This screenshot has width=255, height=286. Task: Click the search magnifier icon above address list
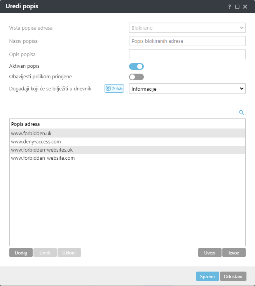[x=241, y=113]
